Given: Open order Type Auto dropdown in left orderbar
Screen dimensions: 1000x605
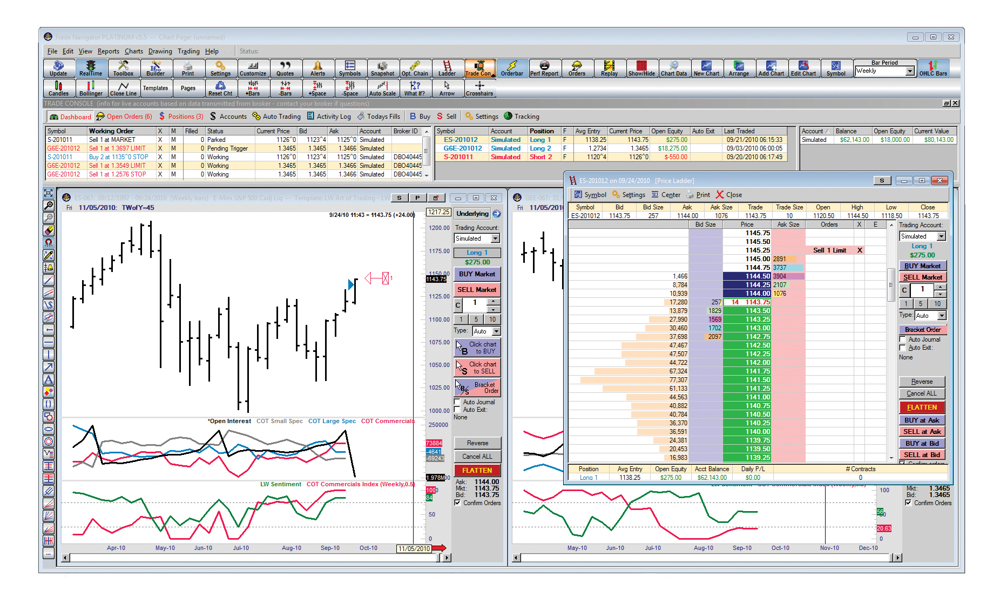Looking at the screenshot, I should coord(496,331).
